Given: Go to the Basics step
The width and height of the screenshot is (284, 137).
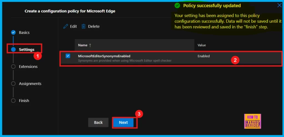Looking at the screenshot, I should [24, 33].
